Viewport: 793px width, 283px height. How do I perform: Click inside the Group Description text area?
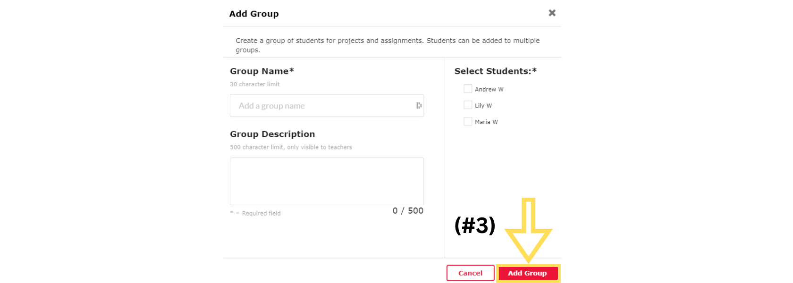click(x=327, y=181)
